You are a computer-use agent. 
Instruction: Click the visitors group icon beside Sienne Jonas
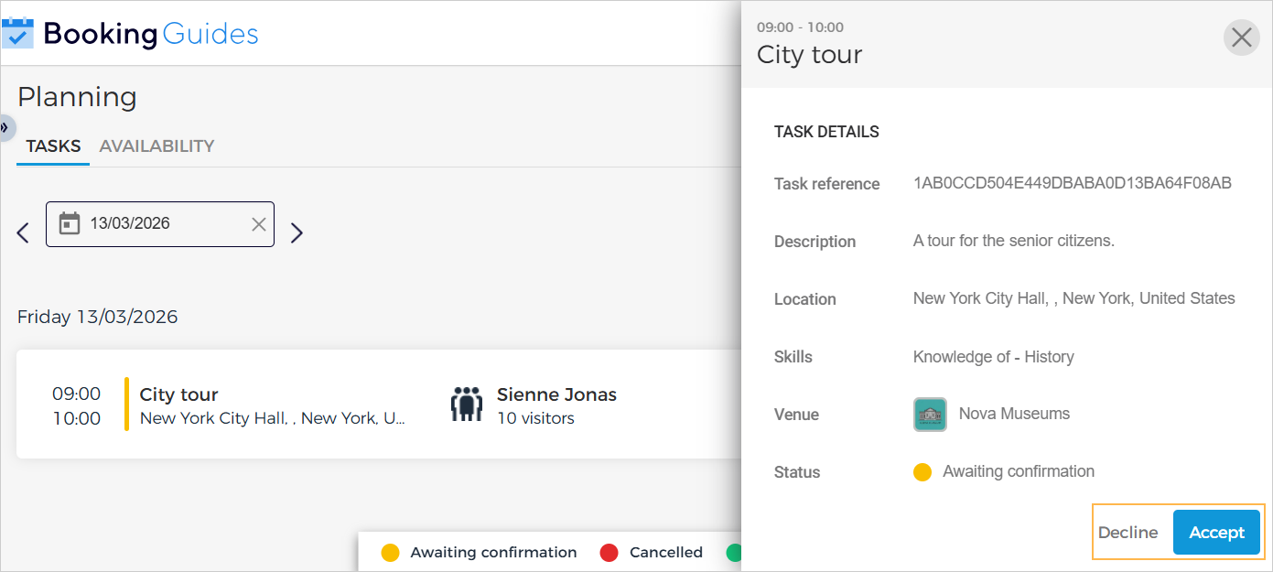click(467, 405)
